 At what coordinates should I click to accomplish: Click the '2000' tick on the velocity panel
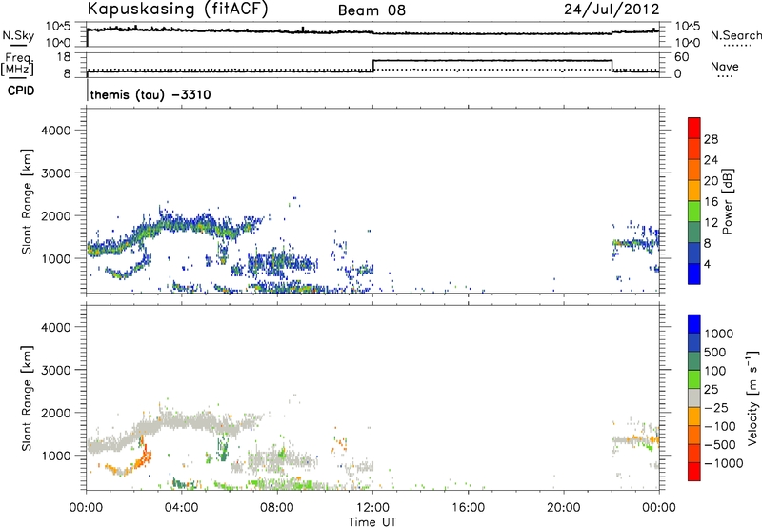pyautogui.click(x=56, y=413)
